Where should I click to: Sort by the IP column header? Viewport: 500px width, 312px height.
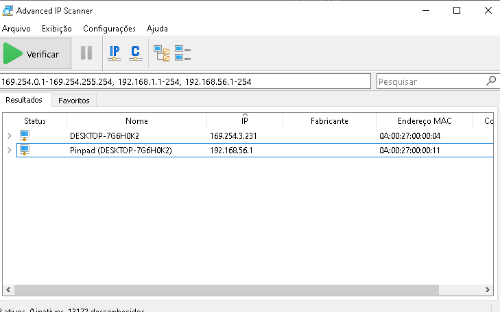pyautogui.click(x=245, y=121)
